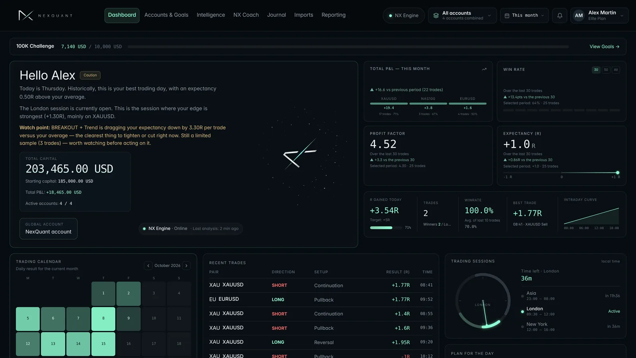
Task: Open the NX Coach tab
Action: click(246, 15)
